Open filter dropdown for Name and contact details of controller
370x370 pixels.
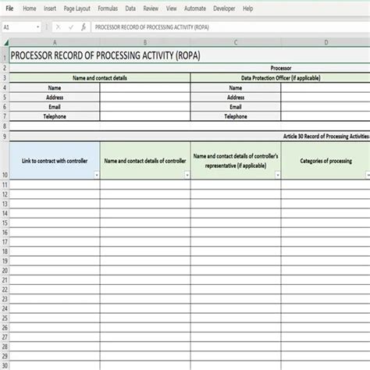click(187, 175)
